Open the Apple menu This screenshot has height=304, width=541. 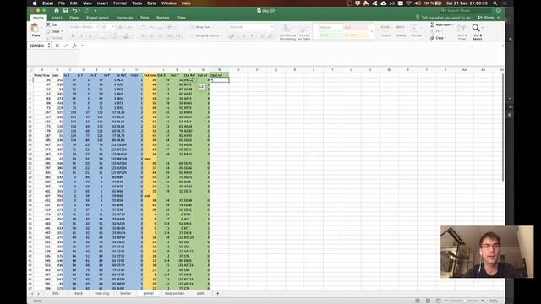35,3
